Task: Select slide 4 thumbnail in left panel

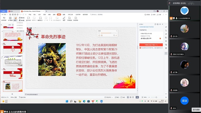Action: click(13, 61)
